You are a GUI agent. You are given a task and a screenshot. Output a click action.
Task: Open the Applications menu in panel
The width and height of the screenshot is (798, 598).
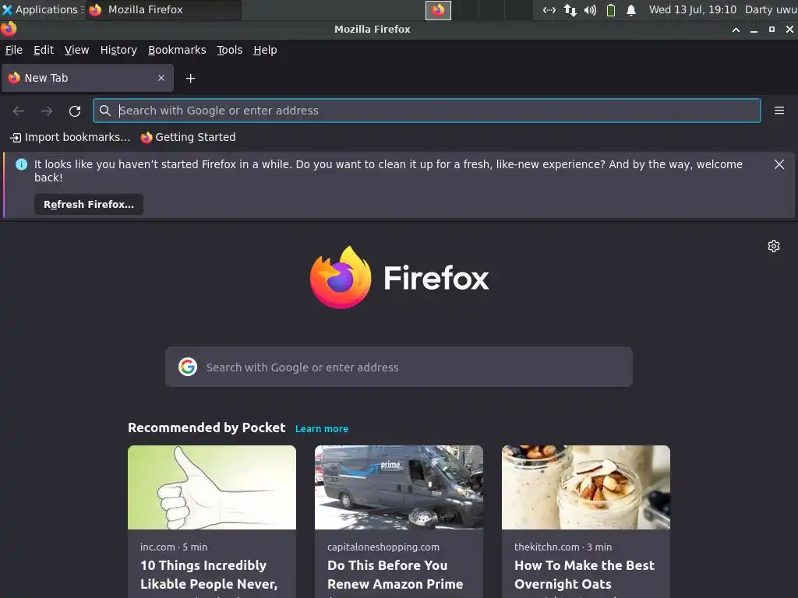[42, 9]
